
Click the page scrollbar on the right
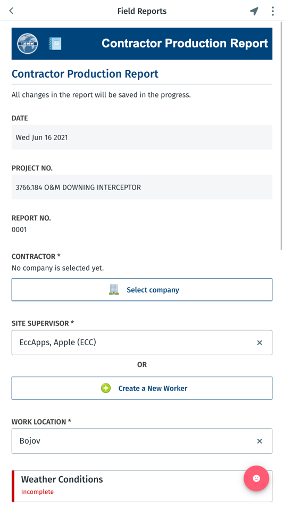coord(281,136)
